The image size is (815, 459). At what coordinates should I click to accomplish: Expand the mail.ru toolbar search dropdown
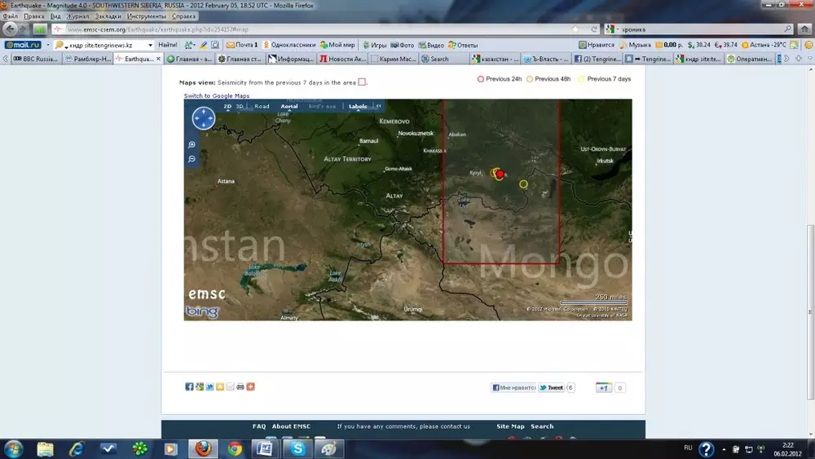point(150,46)
